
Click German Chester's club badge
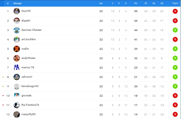[17, 30]
